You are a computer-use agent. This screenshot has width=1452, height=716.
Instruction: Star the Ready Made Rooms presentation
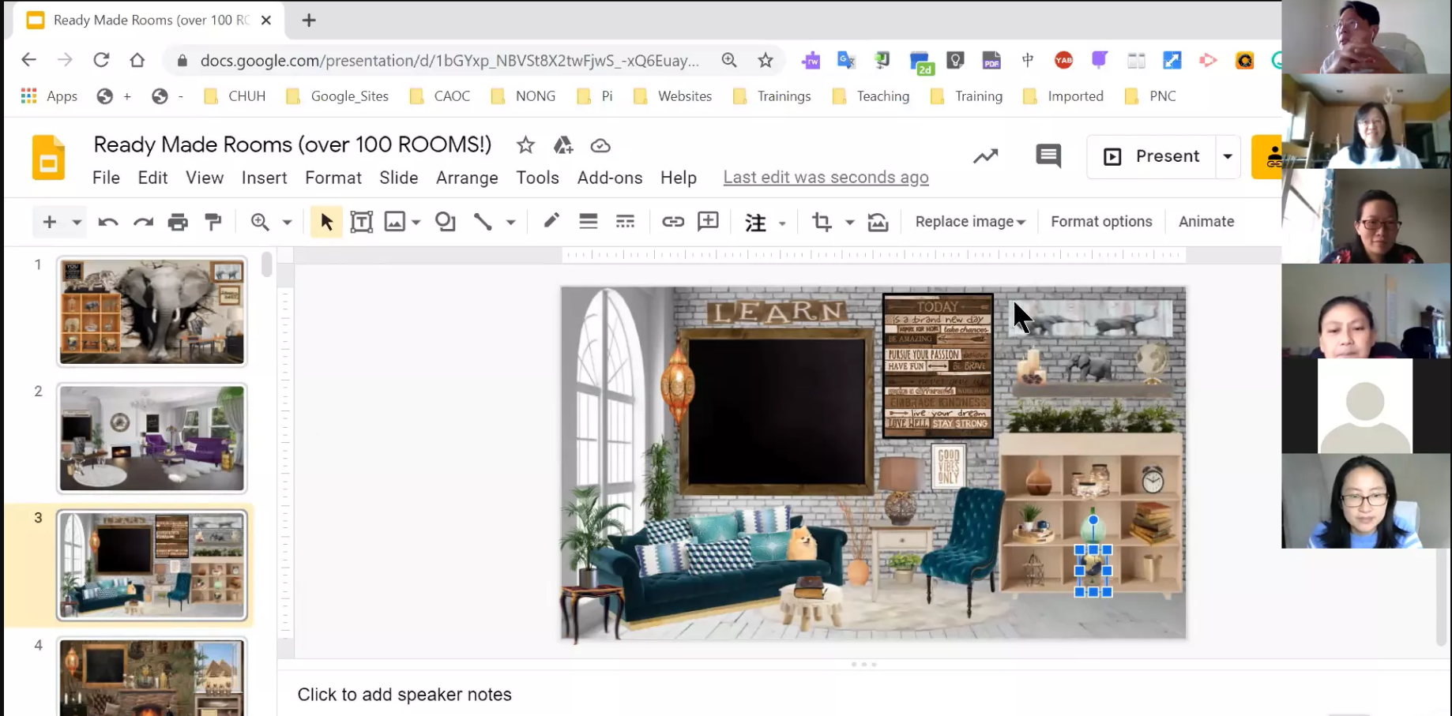pos(525,145)
